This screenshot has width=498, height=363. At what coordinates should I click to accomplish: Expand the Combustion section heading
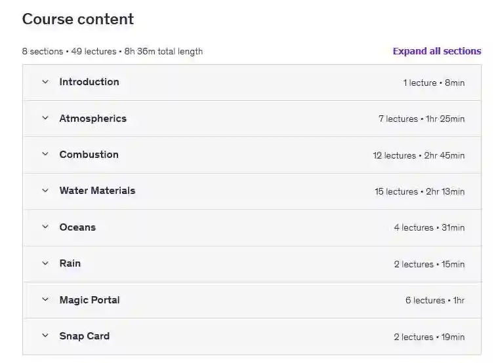[x=89, y=155]
